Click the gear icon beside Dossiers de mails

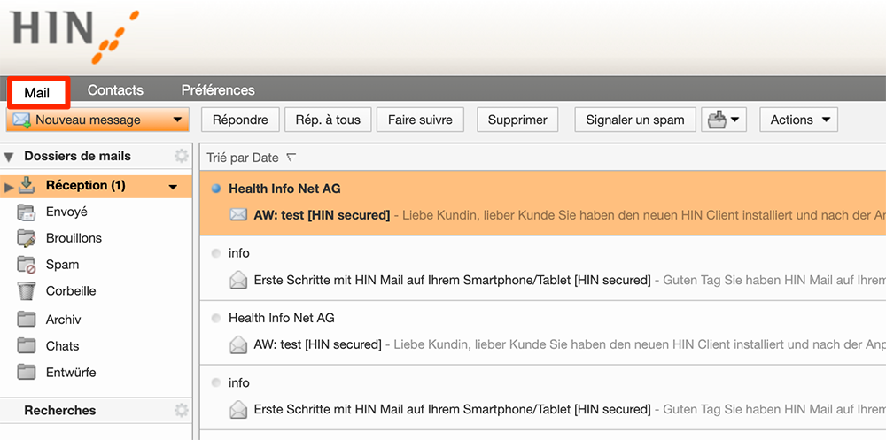point(182,156)
